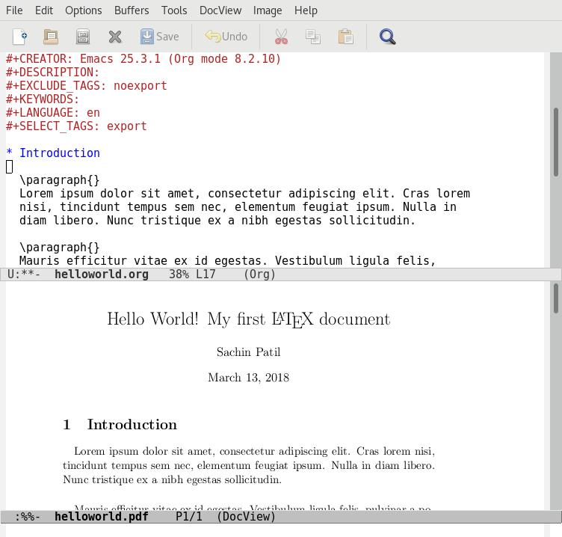
Task: Click the PDF pane scrollbar thumb
Action: click(555, 298)
